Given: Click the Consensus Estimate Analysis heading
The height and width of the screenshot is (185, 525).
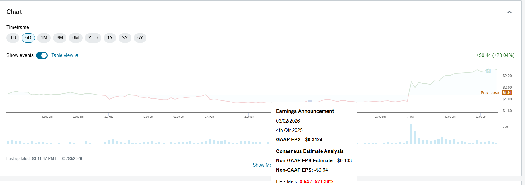Looking at the screenshot, I should click(x=310, y=151).
